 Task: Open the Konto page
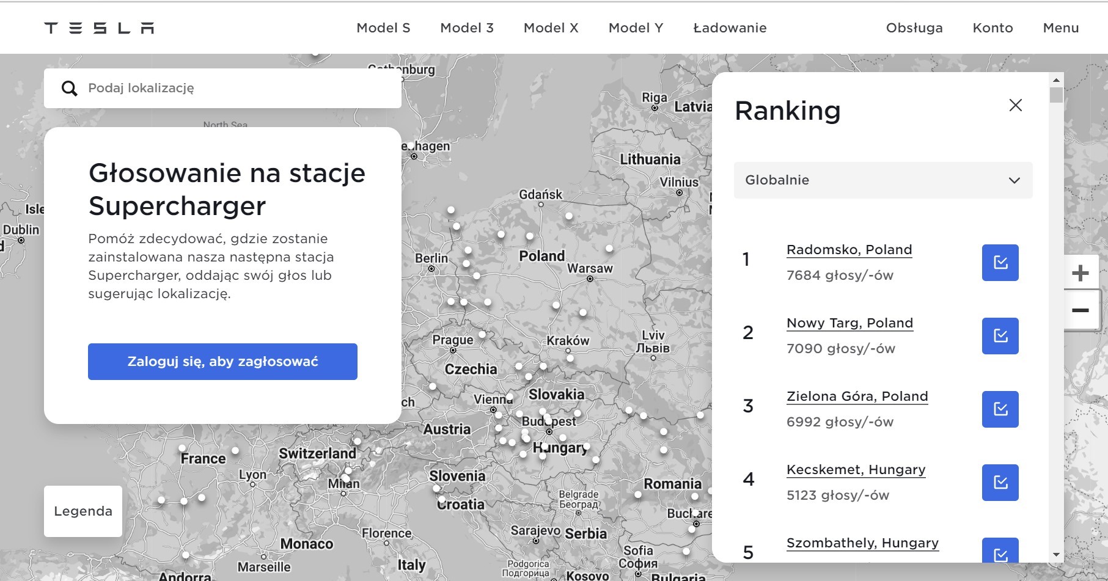[992, 28]
